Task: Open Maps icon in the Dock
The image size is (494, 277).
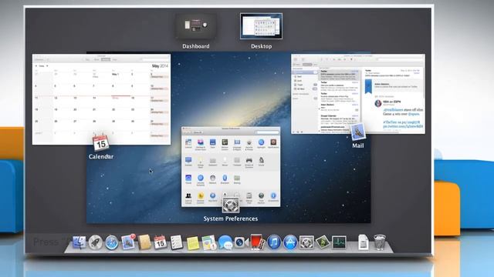Action: (x=209, y=243)
